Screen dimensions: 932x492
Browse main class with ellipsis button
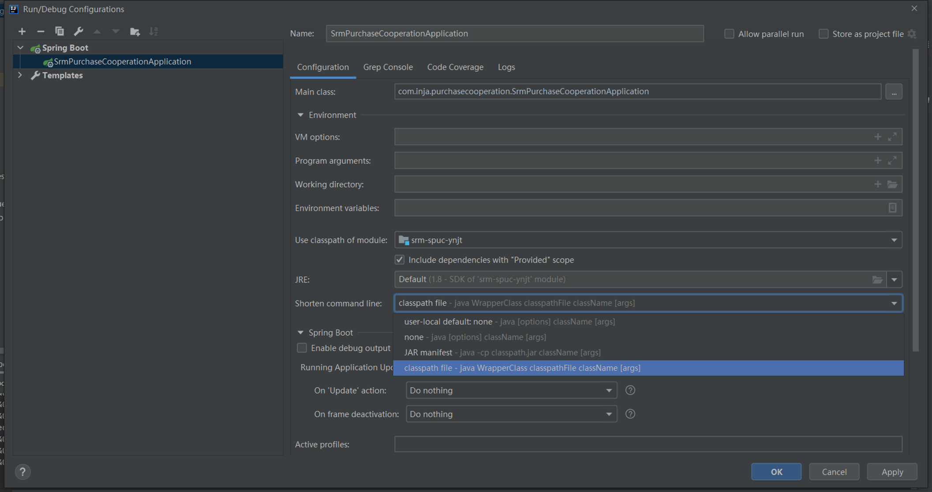[x=894, y=92]
